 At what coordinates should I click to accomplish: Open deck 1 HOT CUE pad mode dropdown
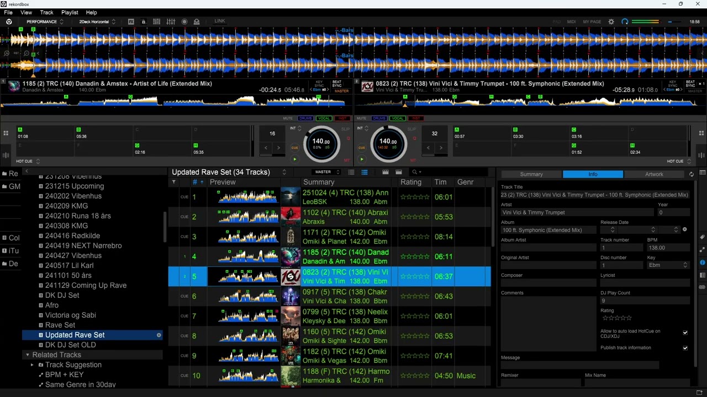[28, 161]
